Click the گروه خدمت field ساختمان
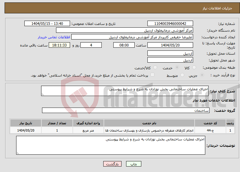The height and width of the screenshot is (172, 240). click(x=126, y=110)
